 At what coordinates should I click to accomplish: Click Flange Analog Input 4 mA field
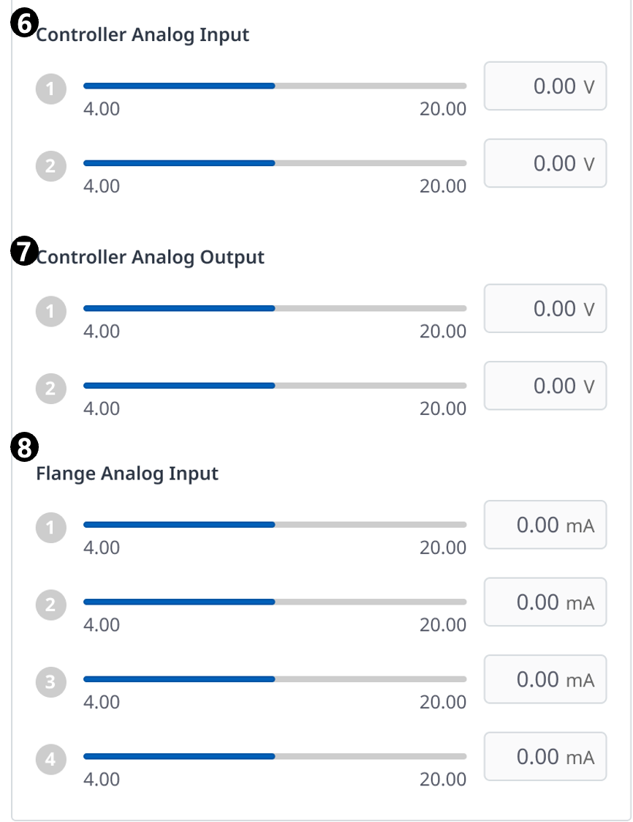(545, 757)
